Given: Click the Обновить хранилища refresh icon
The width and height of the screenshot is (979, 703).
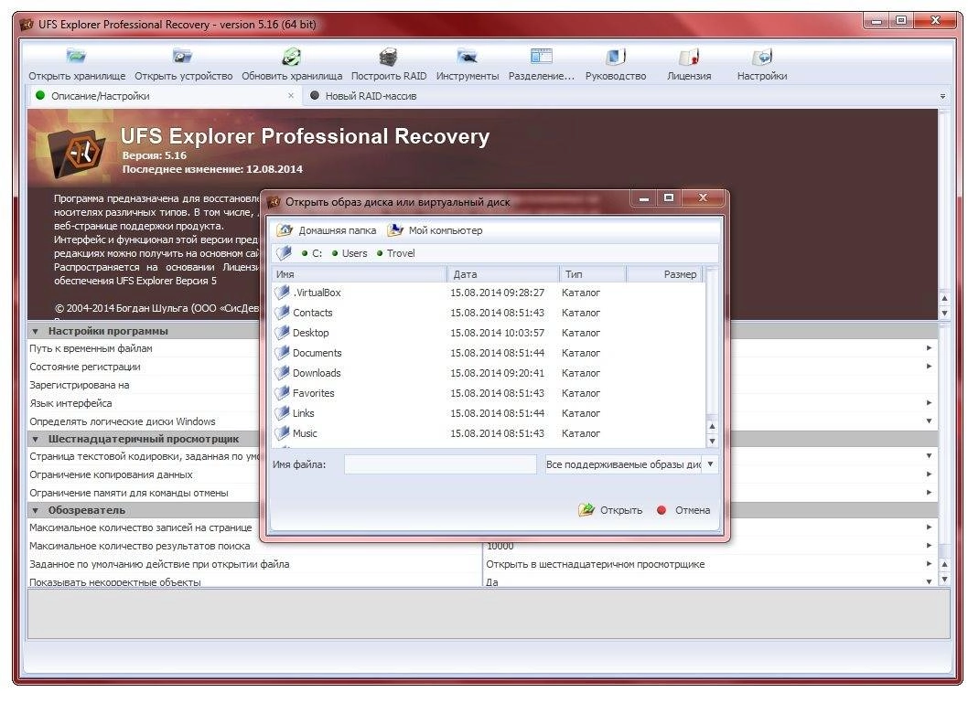Looking at the screenshot, I should pos(292,57).
